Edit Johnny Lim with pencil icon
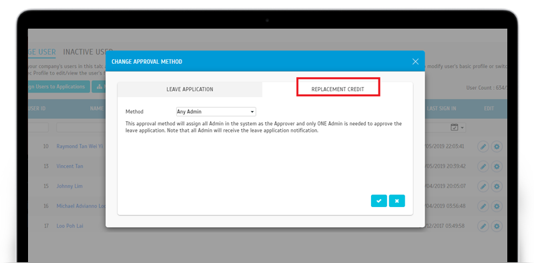 click(483, 186)
